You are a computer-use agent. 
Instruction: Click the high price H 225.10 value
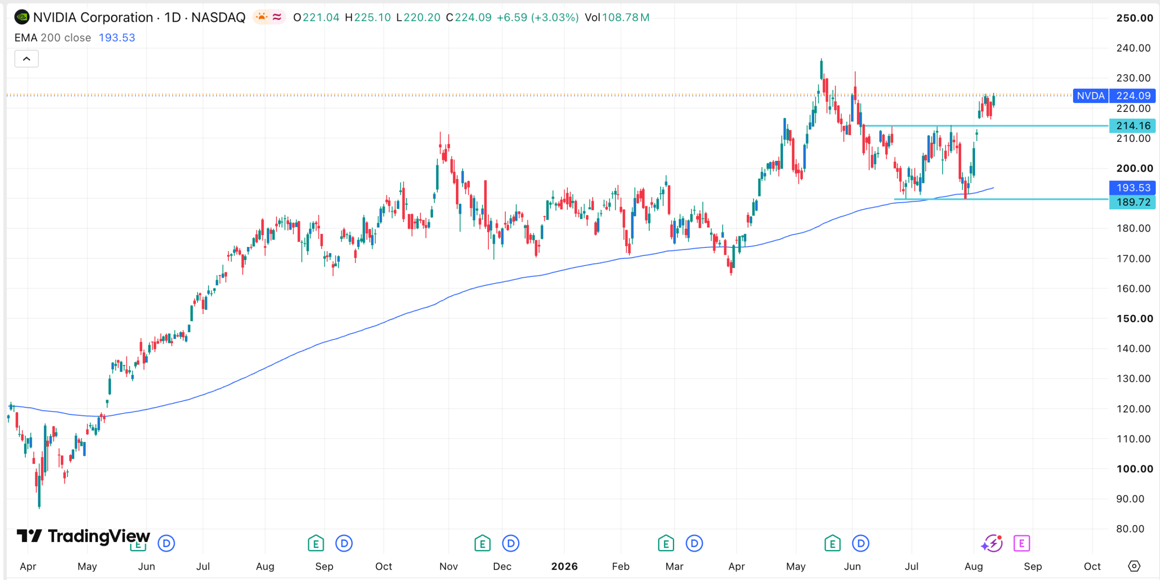pyautogui.click(x=367, y=17)
